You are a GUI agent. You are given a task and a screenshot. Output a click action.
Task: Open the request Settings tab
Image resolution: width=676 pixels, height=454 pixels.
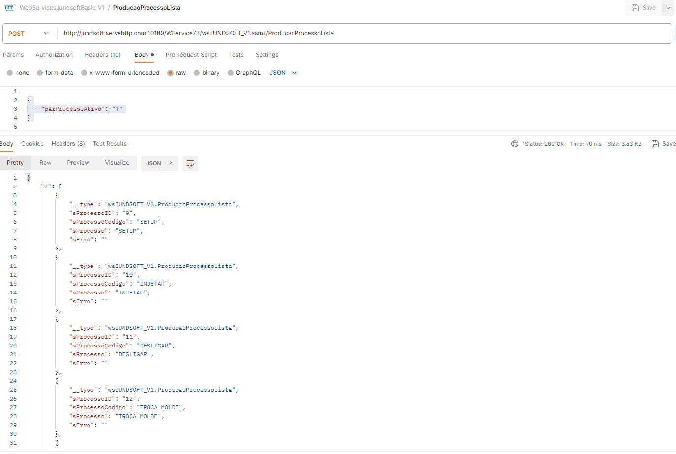coord(267,55)
